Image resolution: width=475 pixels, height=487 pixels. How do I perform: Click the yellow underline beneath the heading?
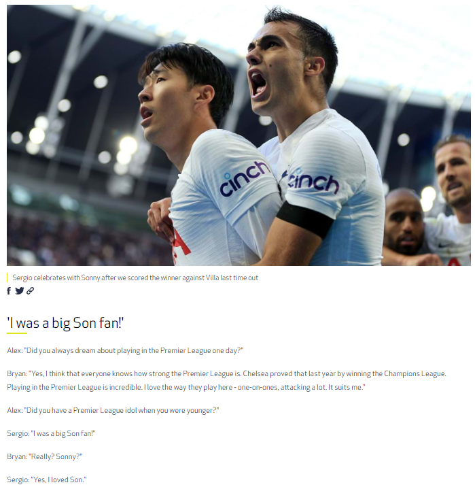[17, 333]
